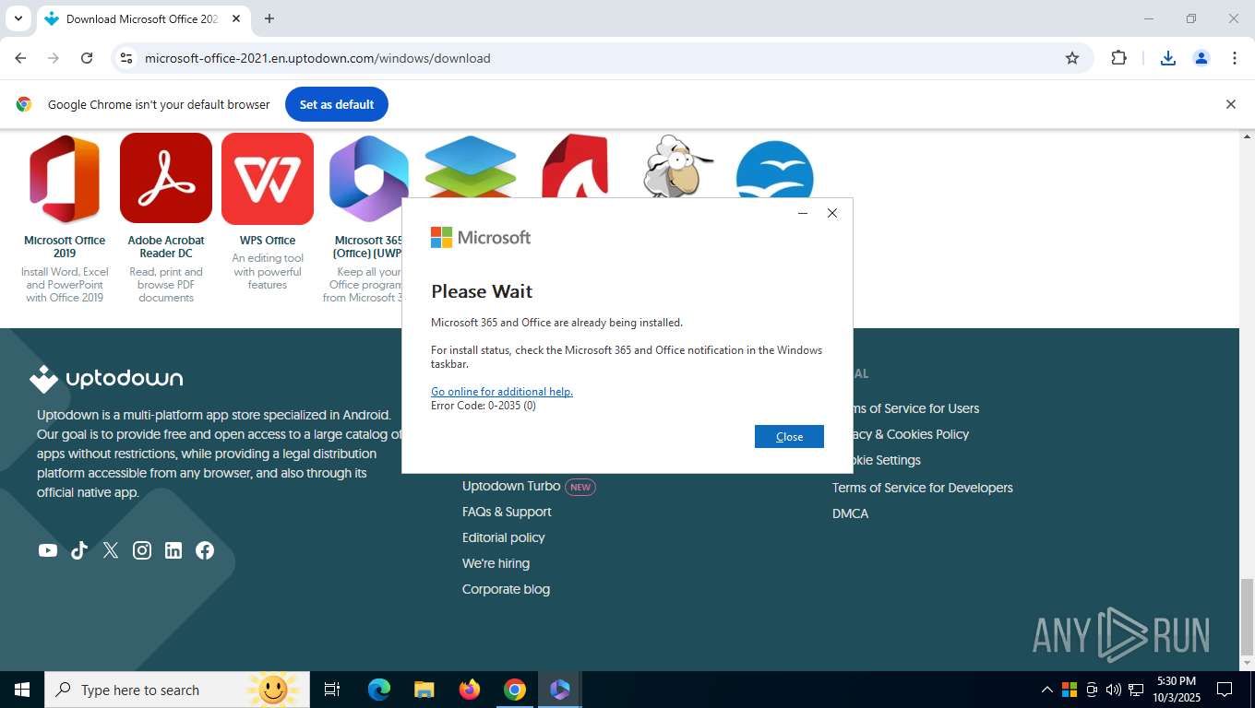
Task: Set Chrome as default browser
Action: [337, 104]
